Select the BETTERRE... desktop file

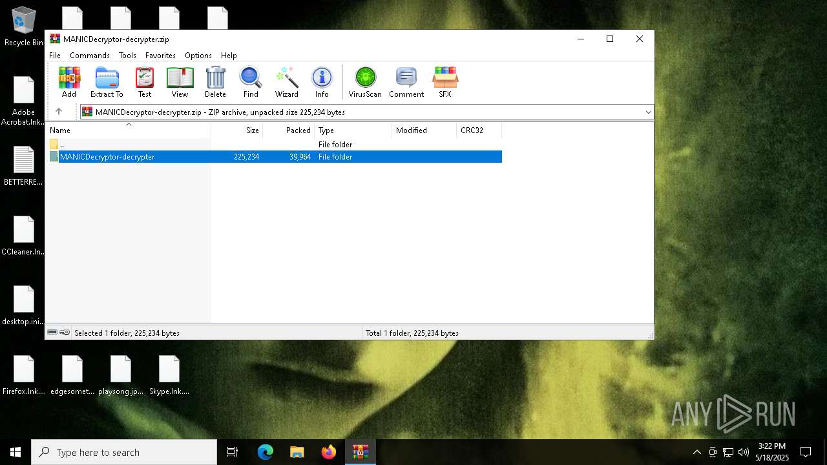coord(24,167)
